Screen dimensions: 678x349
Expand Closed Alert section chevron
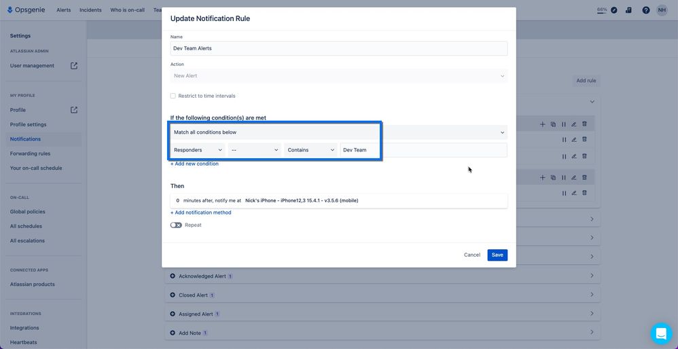[592, 295]
